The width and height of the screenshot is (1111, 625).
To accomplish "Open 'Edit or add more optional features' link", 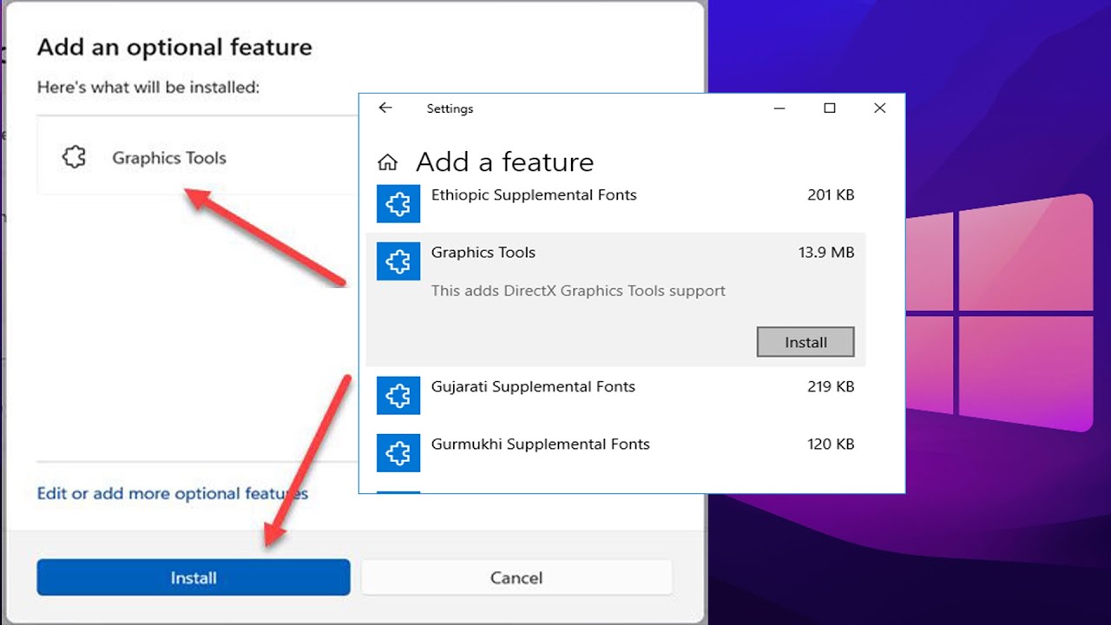I will click(173, 493).
